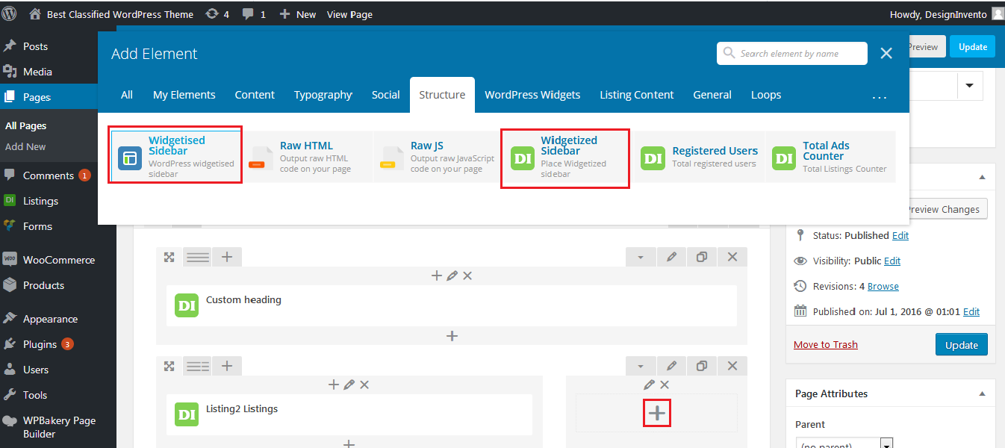Open WordPress Widgets tab
1005x448 pixels.
click(x=532, y=95)
